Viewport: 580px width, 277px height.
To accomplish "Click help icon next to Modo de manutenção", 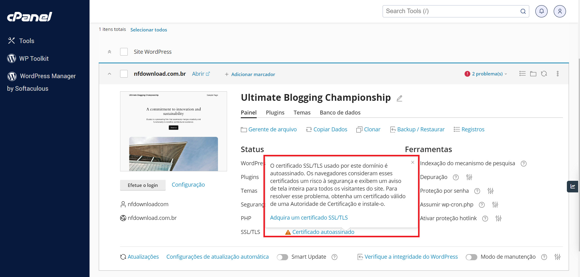I will pyautogui.click(x=544, y=257).
